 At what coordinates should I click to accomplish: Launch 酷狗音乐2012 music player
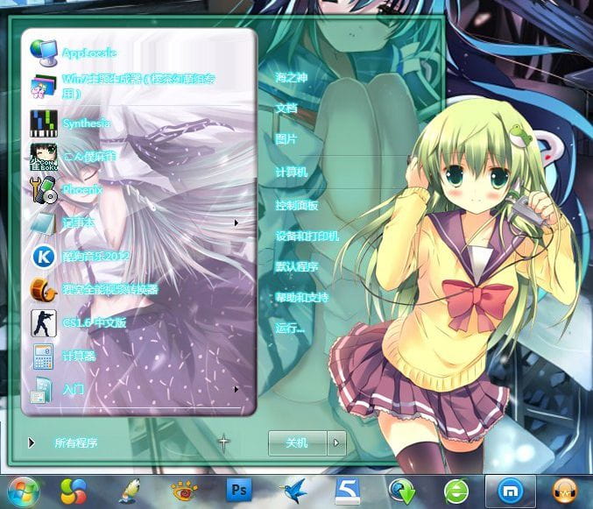(95, 256)
